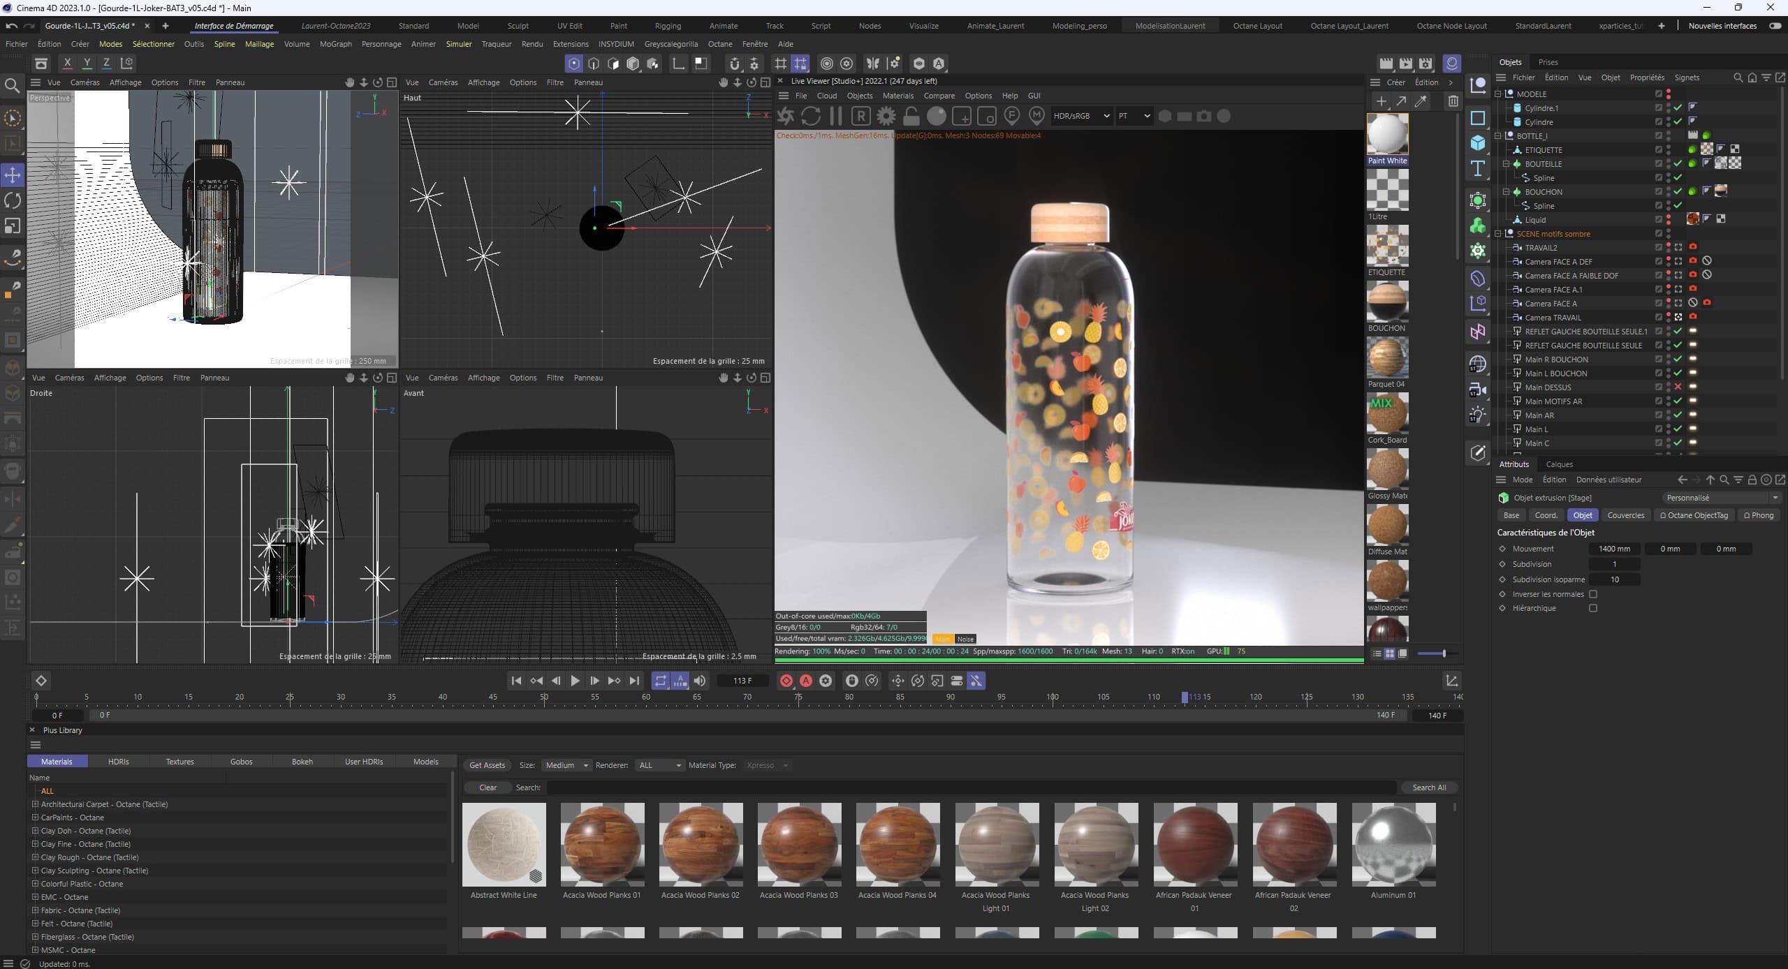Toggle the X axis lock
Viewport: 1788px width, 969px height.
pos(67,63)
